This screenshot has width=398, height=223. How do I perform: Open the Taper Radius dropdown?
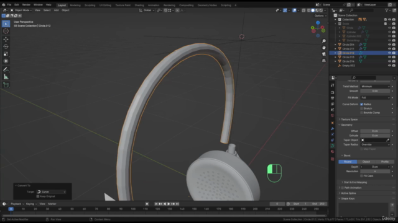click(375, 144)
